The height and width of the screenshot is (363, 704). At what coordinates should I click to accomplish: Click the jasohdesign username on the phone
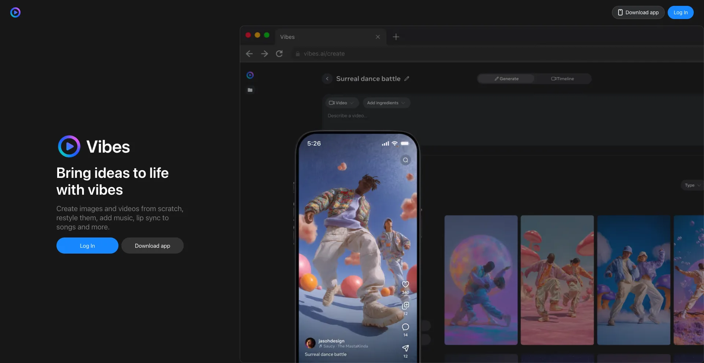click(331, 341)
